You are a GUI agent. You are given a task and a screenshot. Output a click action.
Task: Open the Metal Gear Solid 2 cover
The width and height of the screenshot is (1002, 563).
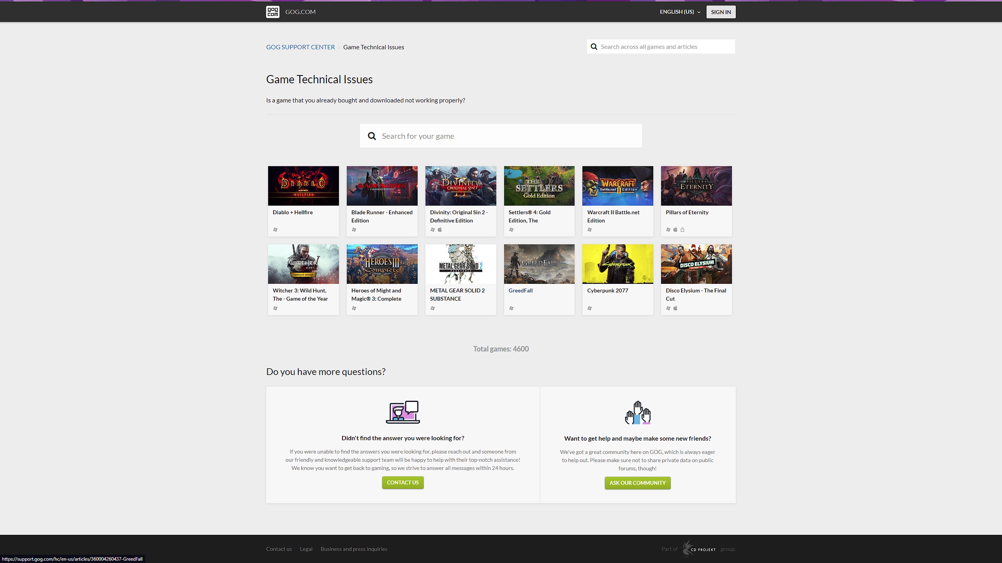461,264
